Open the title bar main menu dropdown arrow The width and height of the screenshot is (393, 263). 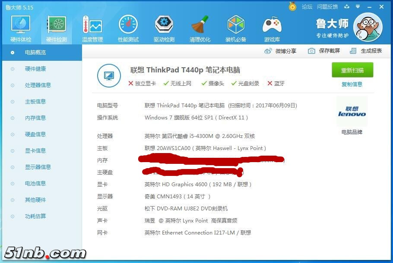tap(358, 7)
